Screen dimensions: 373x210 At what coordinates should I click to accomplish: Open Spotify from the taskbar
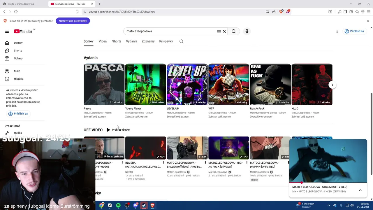point(118,205)
